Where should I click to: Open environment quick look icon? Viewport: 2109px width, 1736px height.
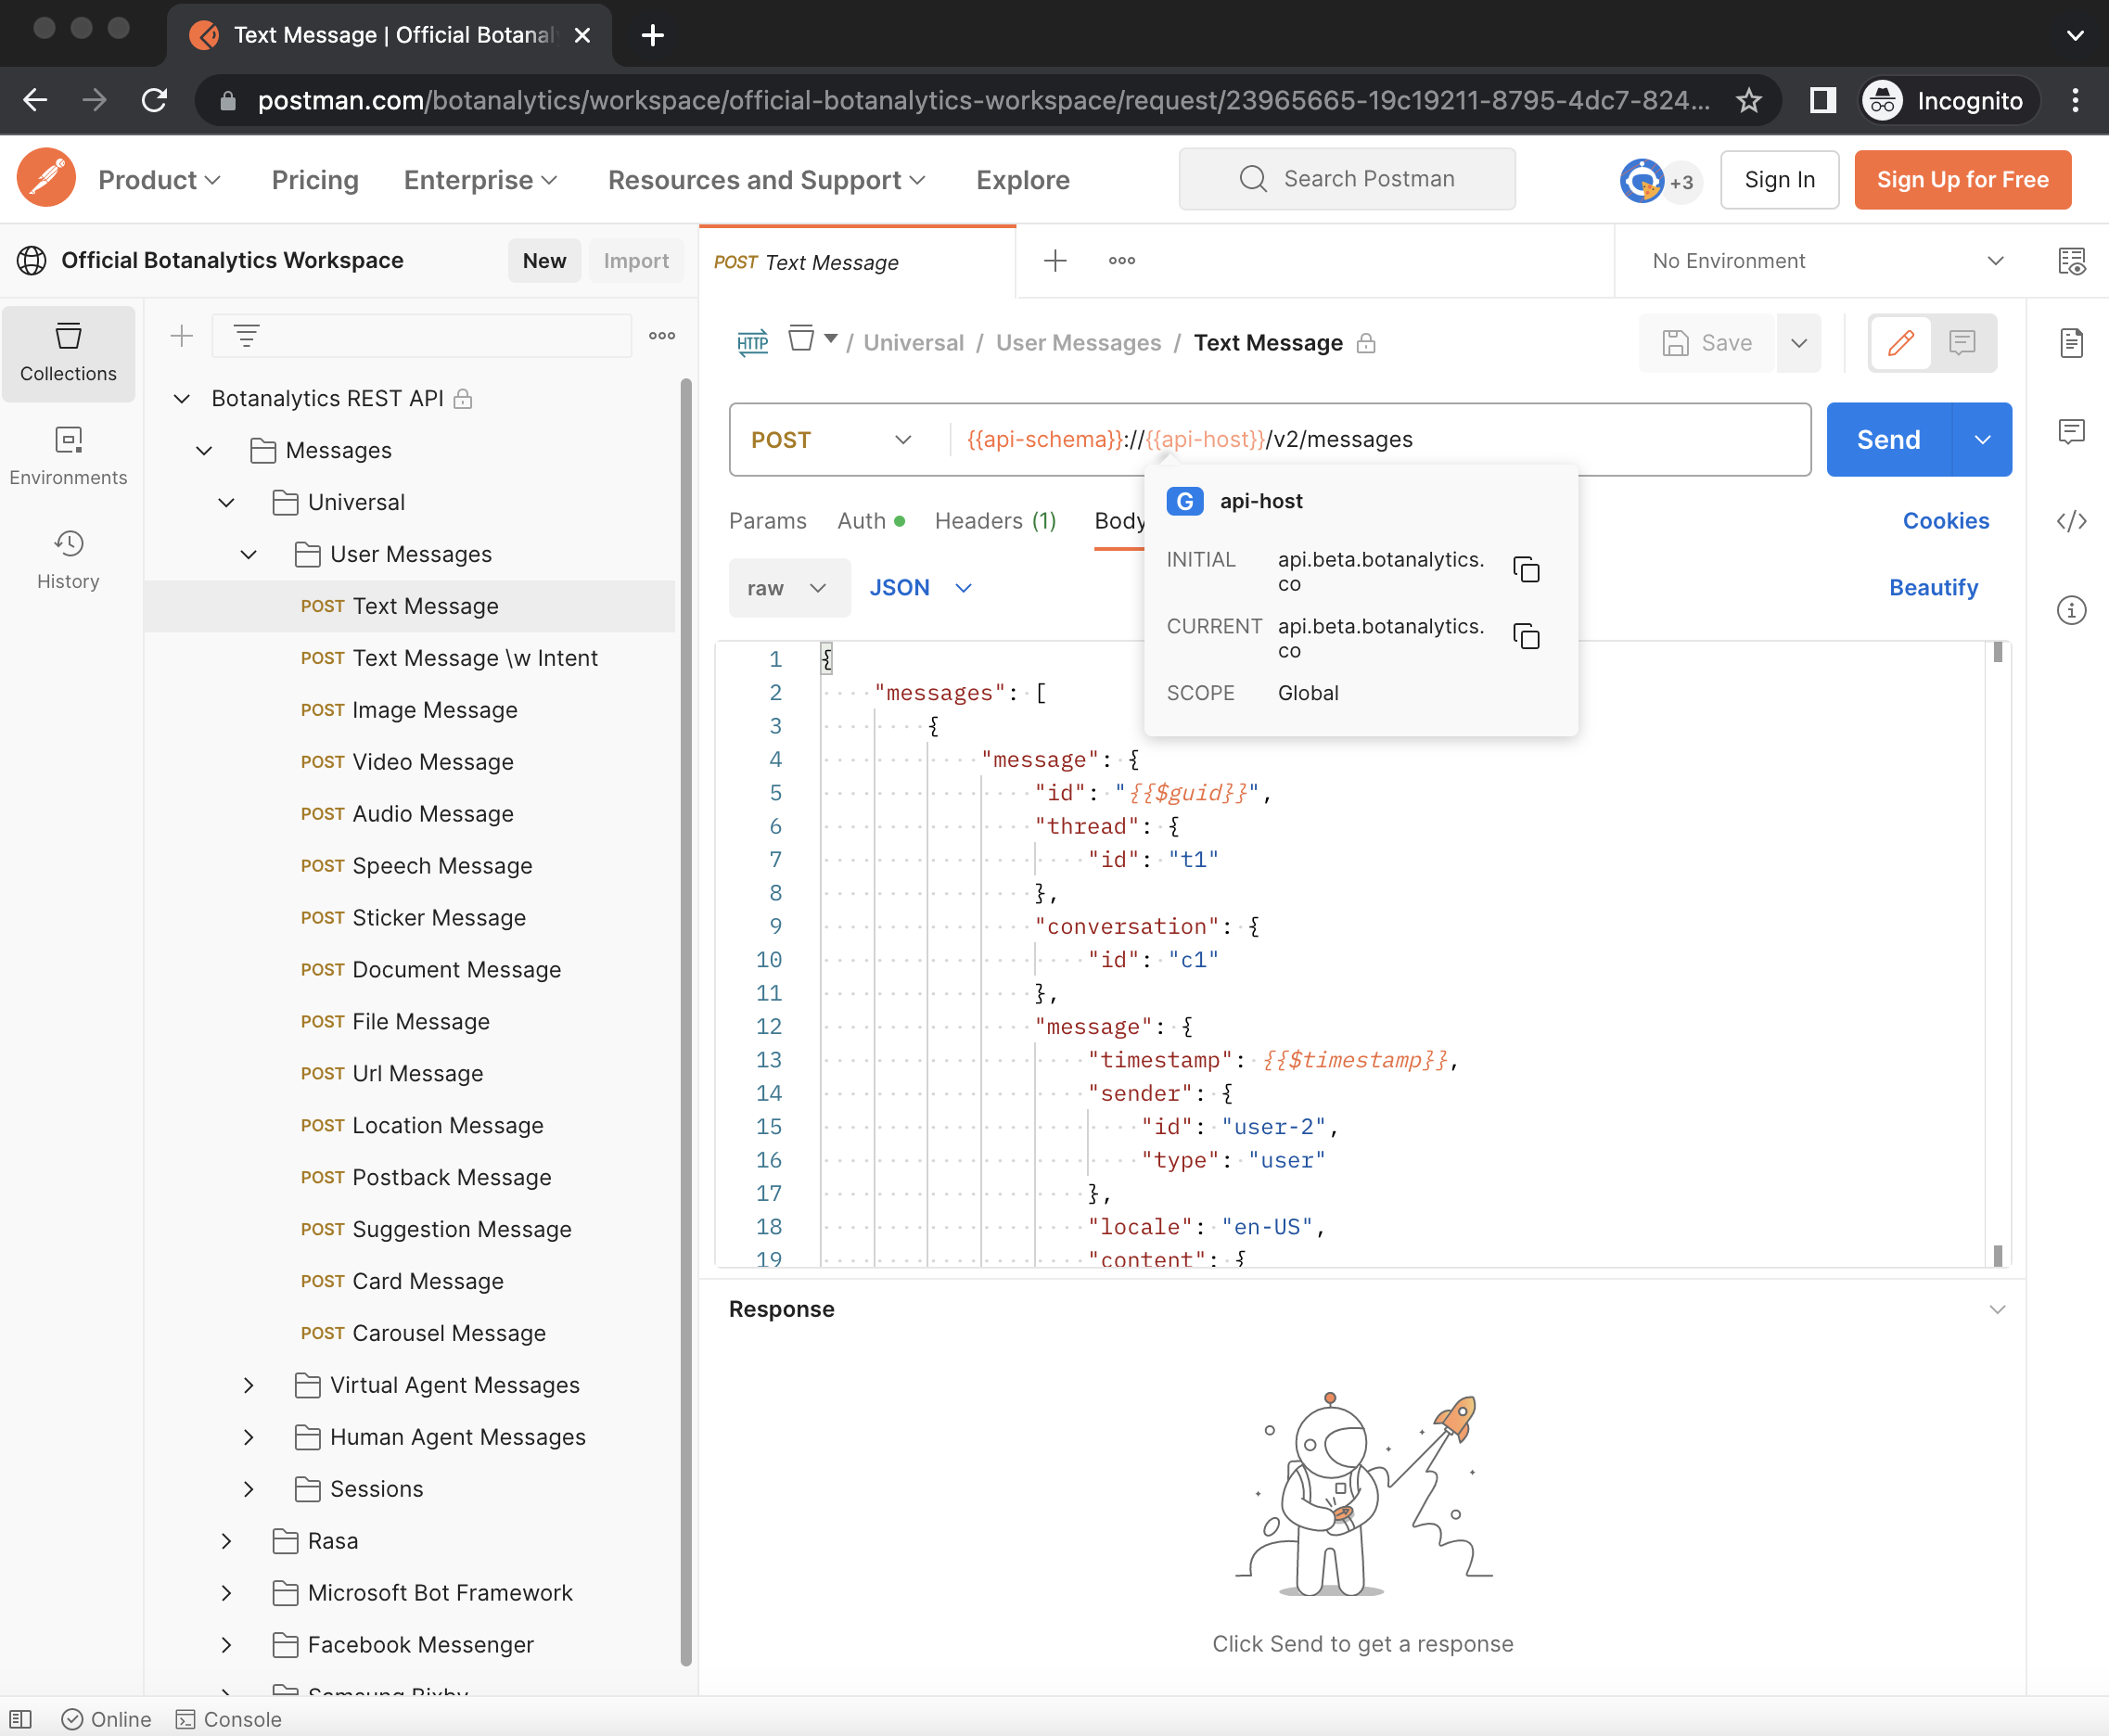(2071, 261)
